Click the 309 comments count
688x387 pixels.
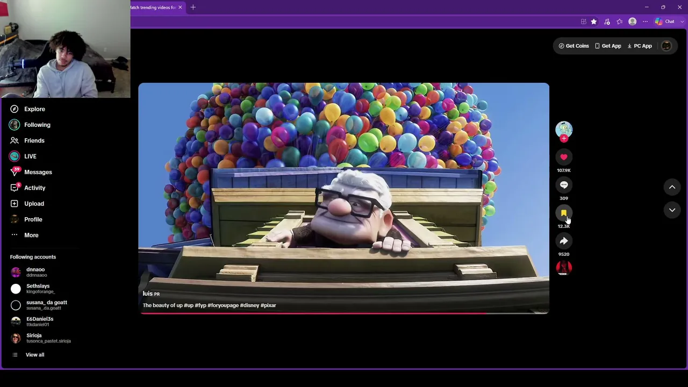point(564,198)
